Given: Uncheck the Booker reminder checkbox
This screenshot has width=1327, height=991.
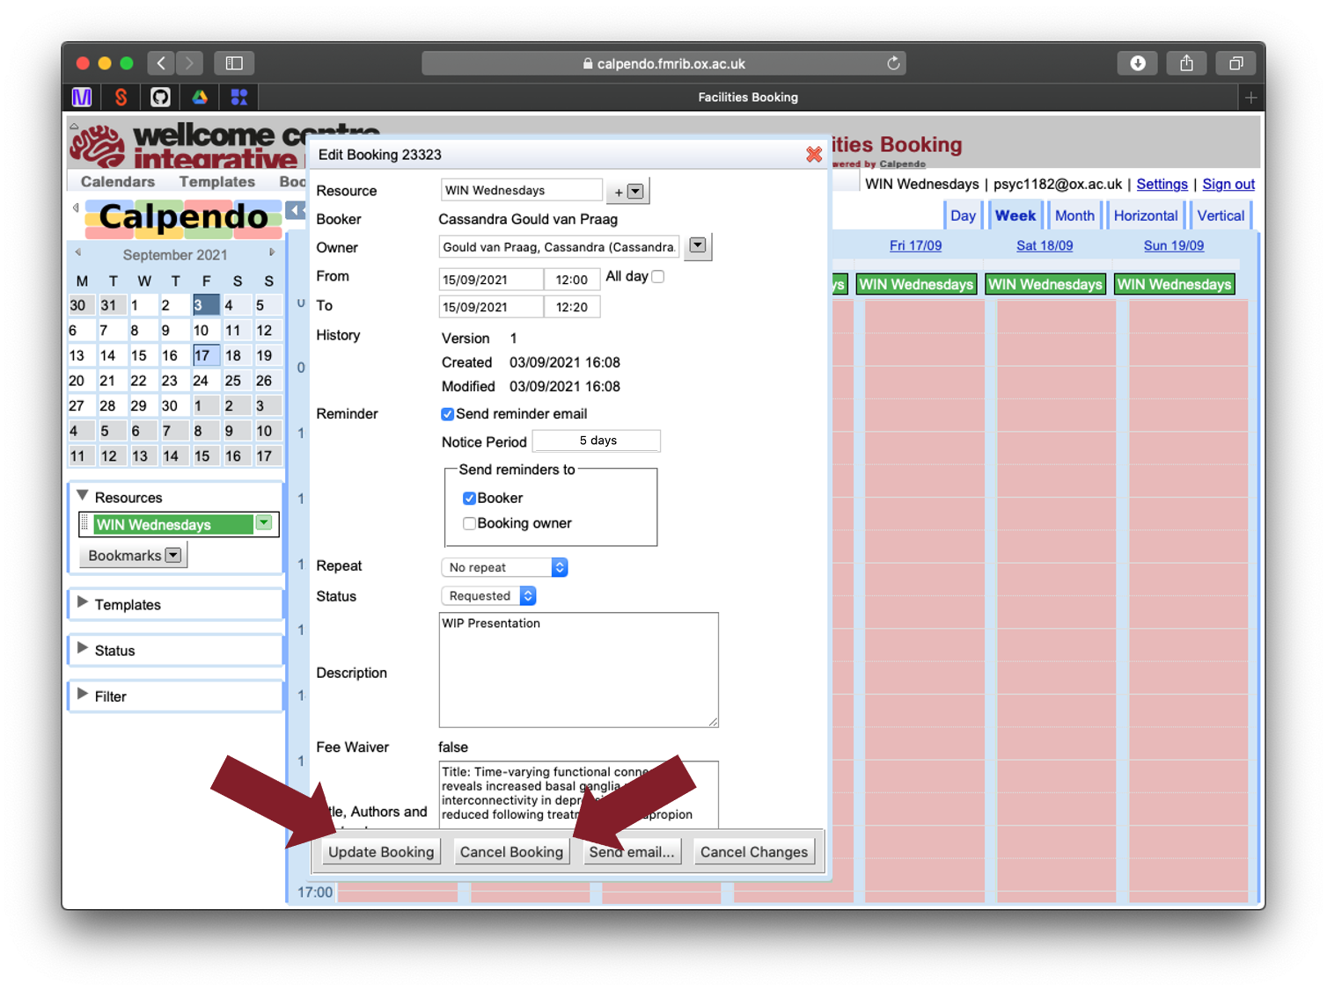Looking at the screenshot, I should point(469,499).
